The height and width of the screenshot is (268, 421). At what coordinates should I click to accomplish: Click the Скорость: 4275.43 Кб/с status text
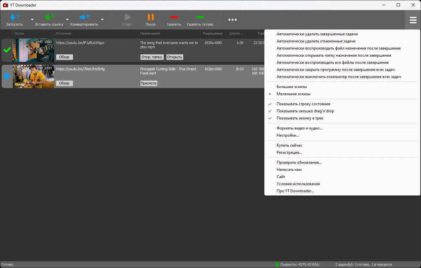point(300,264)
